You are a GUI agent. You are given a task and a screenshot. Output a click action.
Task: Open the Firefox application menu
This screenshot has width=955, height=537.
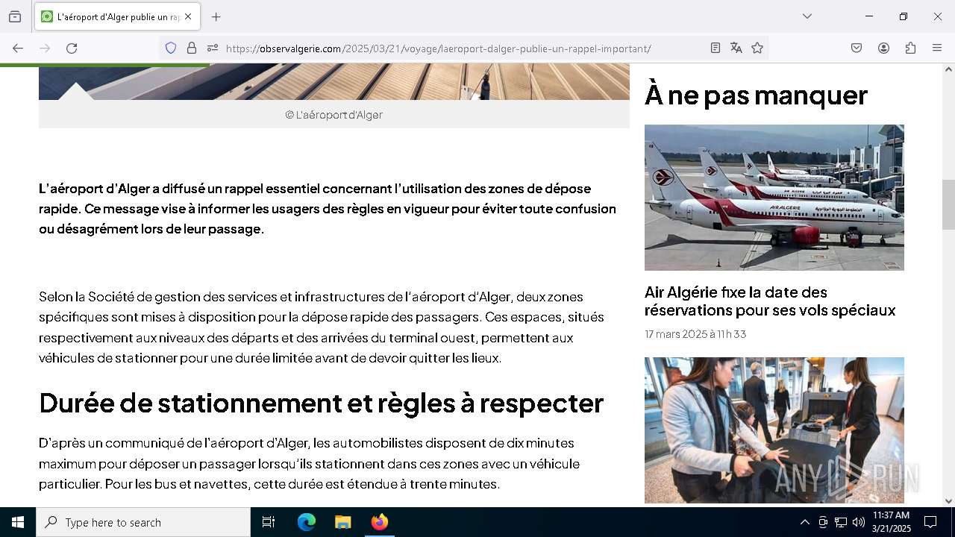pyautogui.click(x=937, y=48)
